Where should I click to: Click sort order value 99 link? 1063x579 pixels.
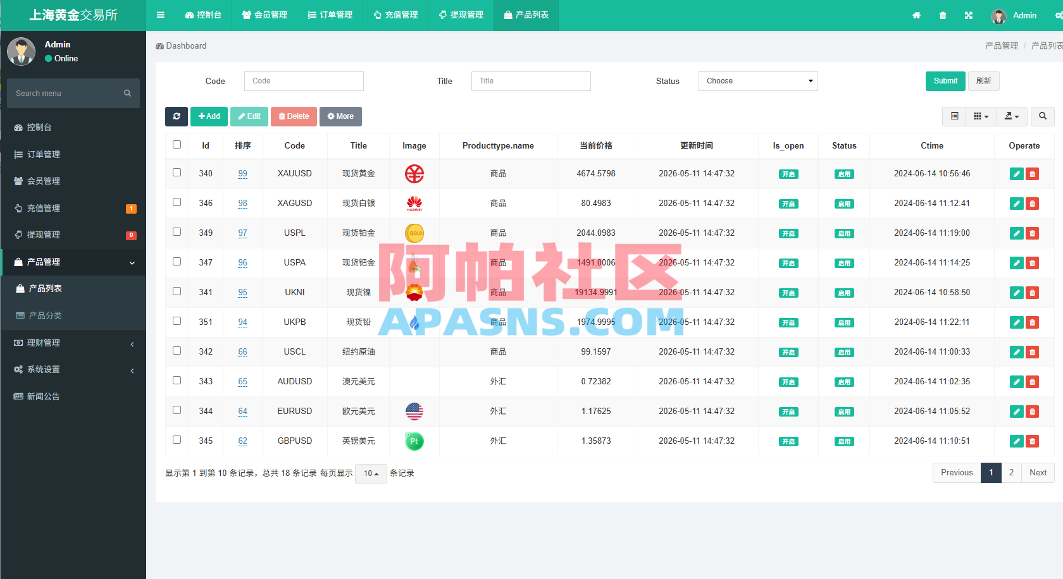[x=243, y=174]
